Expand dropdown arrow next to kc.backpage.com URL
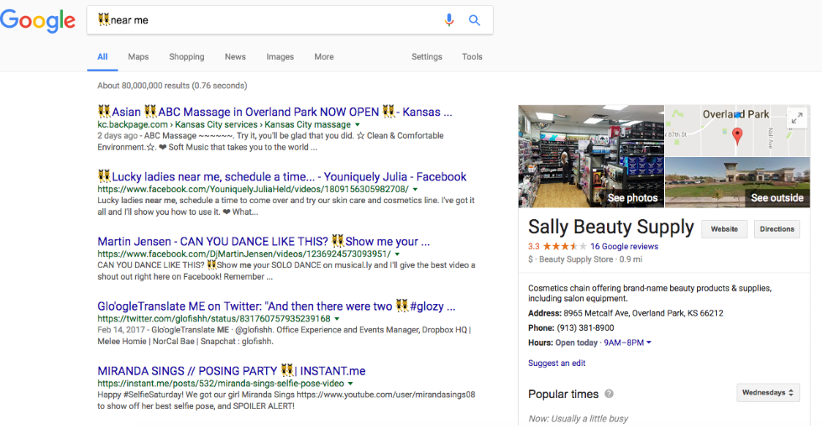The image size is (822, 429). [358, 125]
